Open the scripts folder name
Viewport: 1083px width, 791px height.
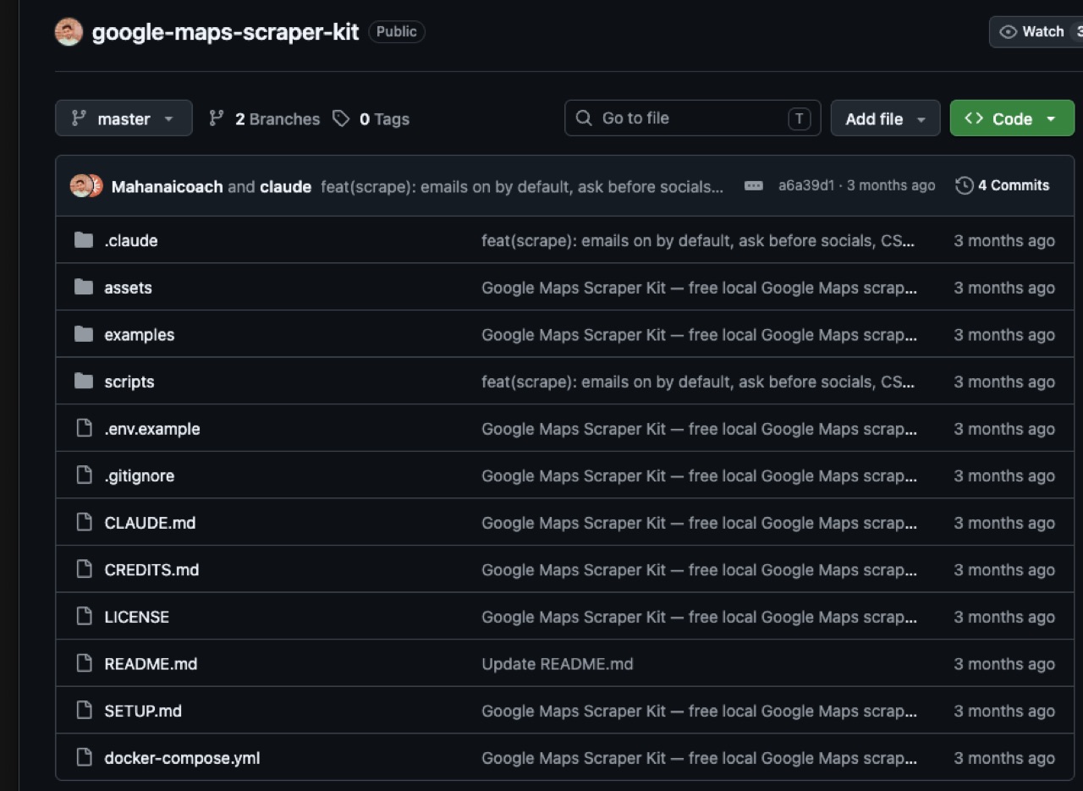click(x=129, y=382)
